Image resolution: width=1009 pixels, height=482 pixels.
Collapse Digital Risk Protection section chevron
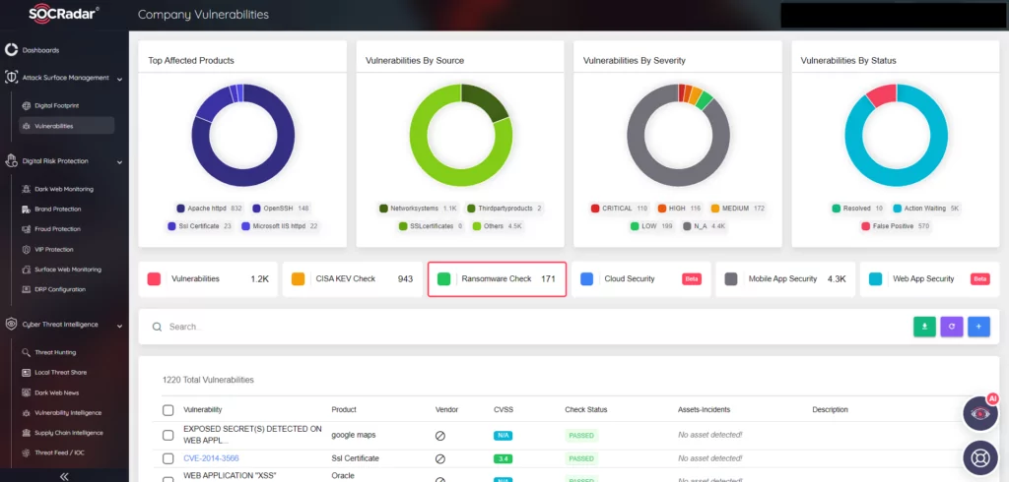[119, 162]
